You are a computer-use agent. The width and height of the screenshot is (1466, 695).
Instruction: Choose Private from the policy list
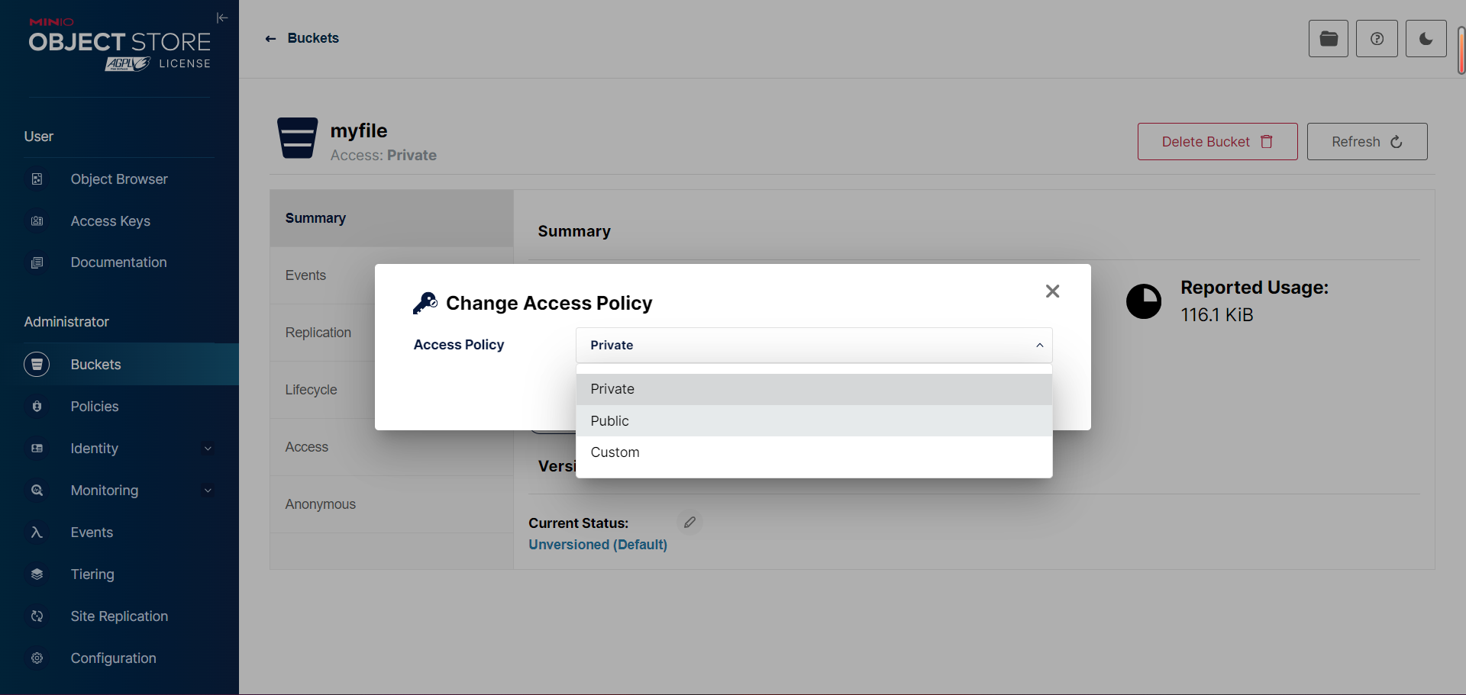tap(814, 389)
